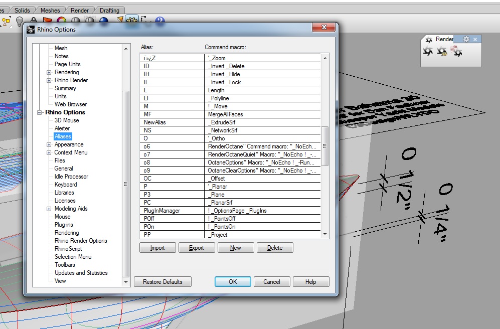The image size is (500, 329).
Task: Click alias list scroll down arrow
Action: tap(325, 234)
